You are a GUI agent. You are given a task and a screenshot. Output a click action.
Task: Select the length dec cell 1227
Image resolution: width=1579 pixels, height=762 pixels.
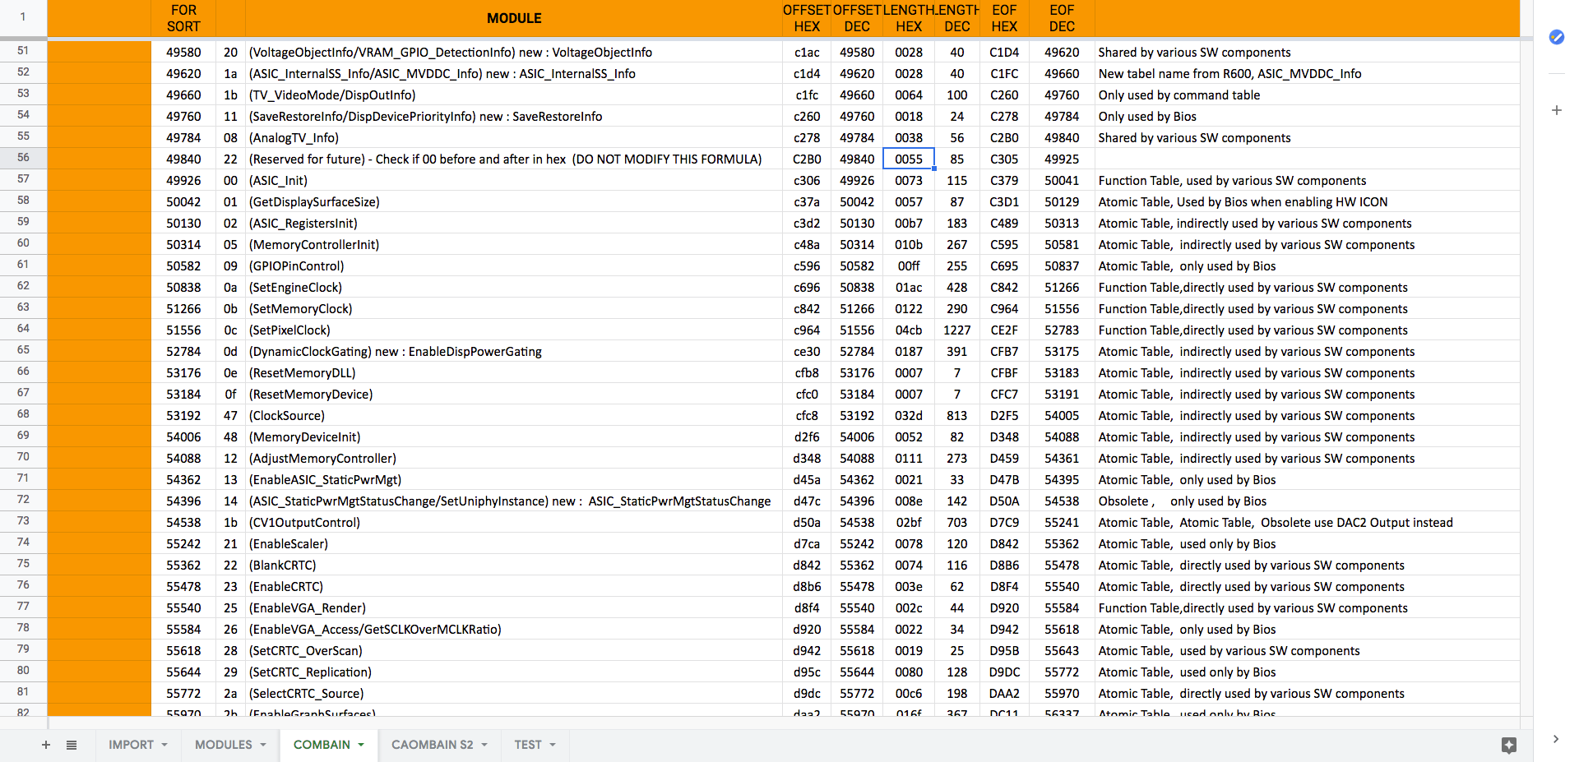point(957,330)
